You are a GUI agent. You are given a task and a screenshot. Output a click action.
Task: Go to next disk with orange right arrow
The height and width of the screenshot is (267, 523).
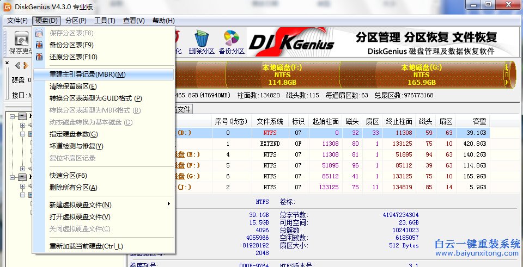tap(26, 66)
